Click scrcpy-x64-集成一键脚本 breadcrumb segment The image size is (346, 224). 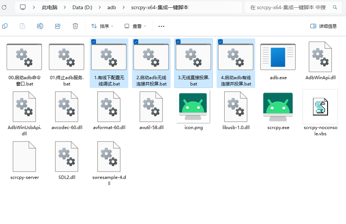tap(160, 7)
